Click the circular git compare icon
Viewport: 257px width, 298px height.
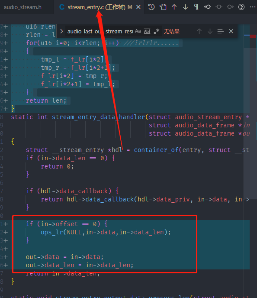click(x=241, y=7)
